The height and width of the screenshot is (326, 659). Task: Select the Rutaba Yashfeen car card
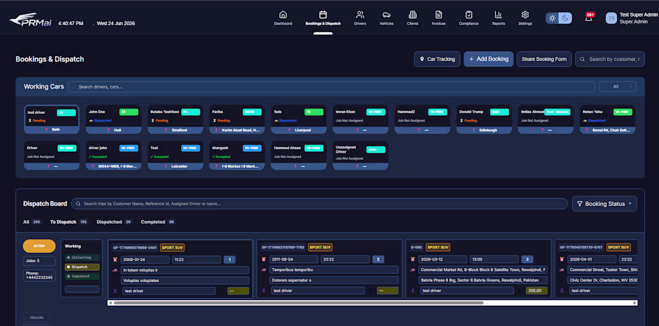pyautogui.click(x=176, y=119)
